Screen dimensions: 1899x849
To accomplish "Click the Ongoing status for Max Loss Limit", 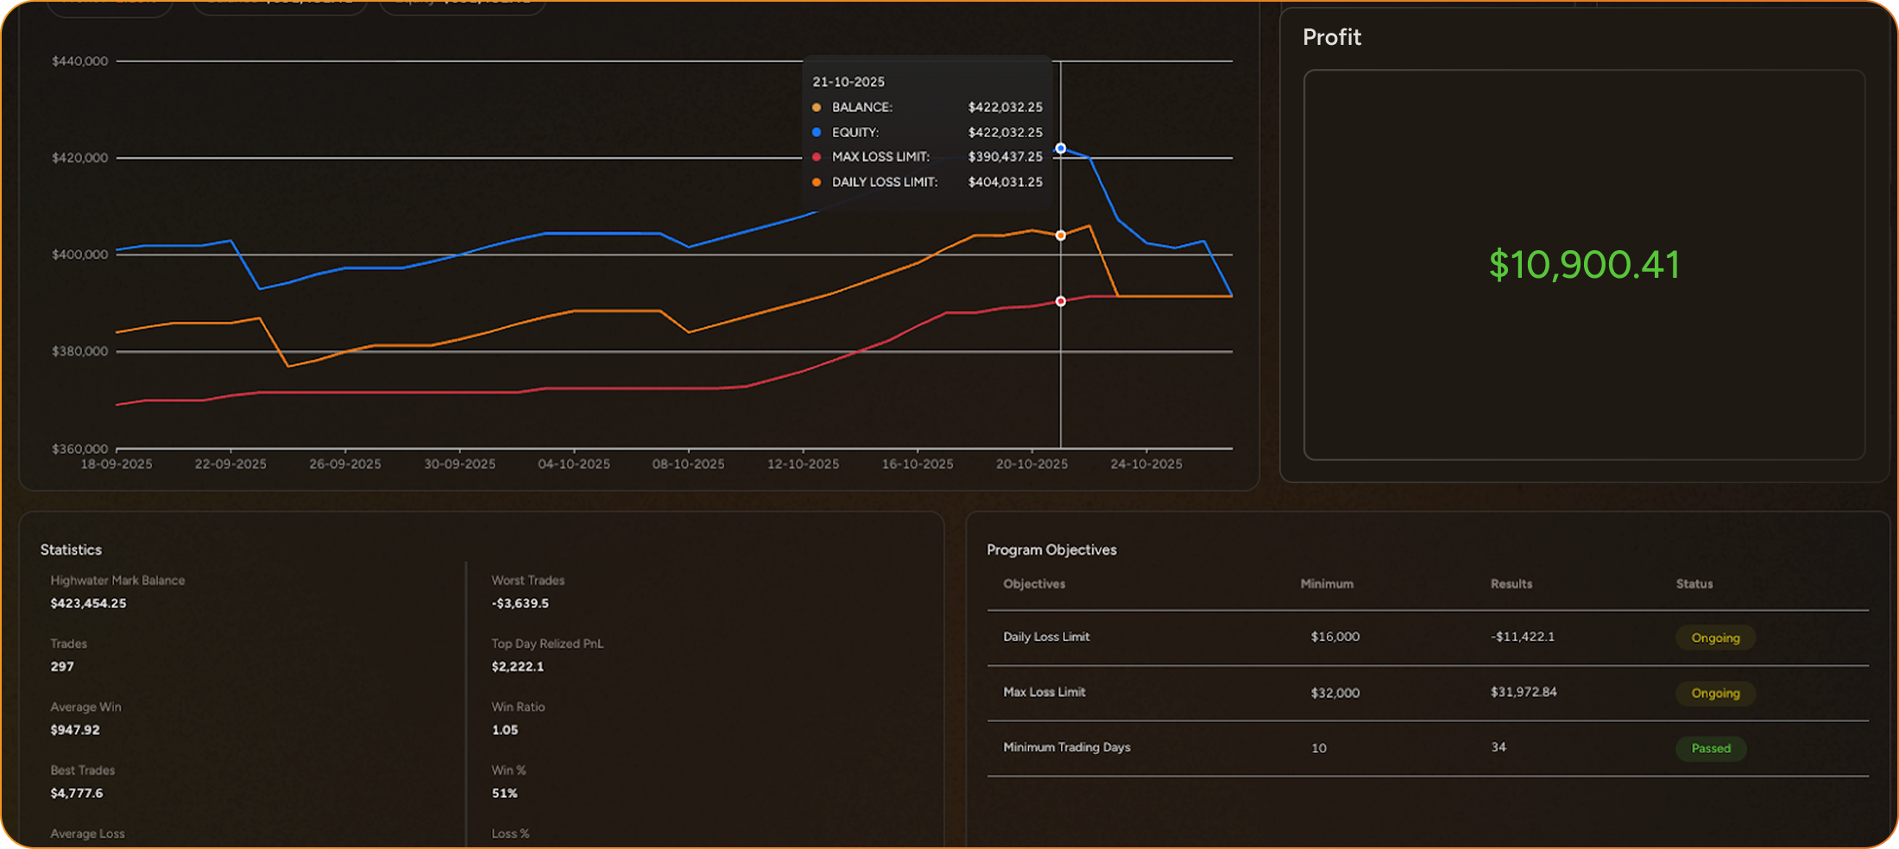I will click(1715, 694).
